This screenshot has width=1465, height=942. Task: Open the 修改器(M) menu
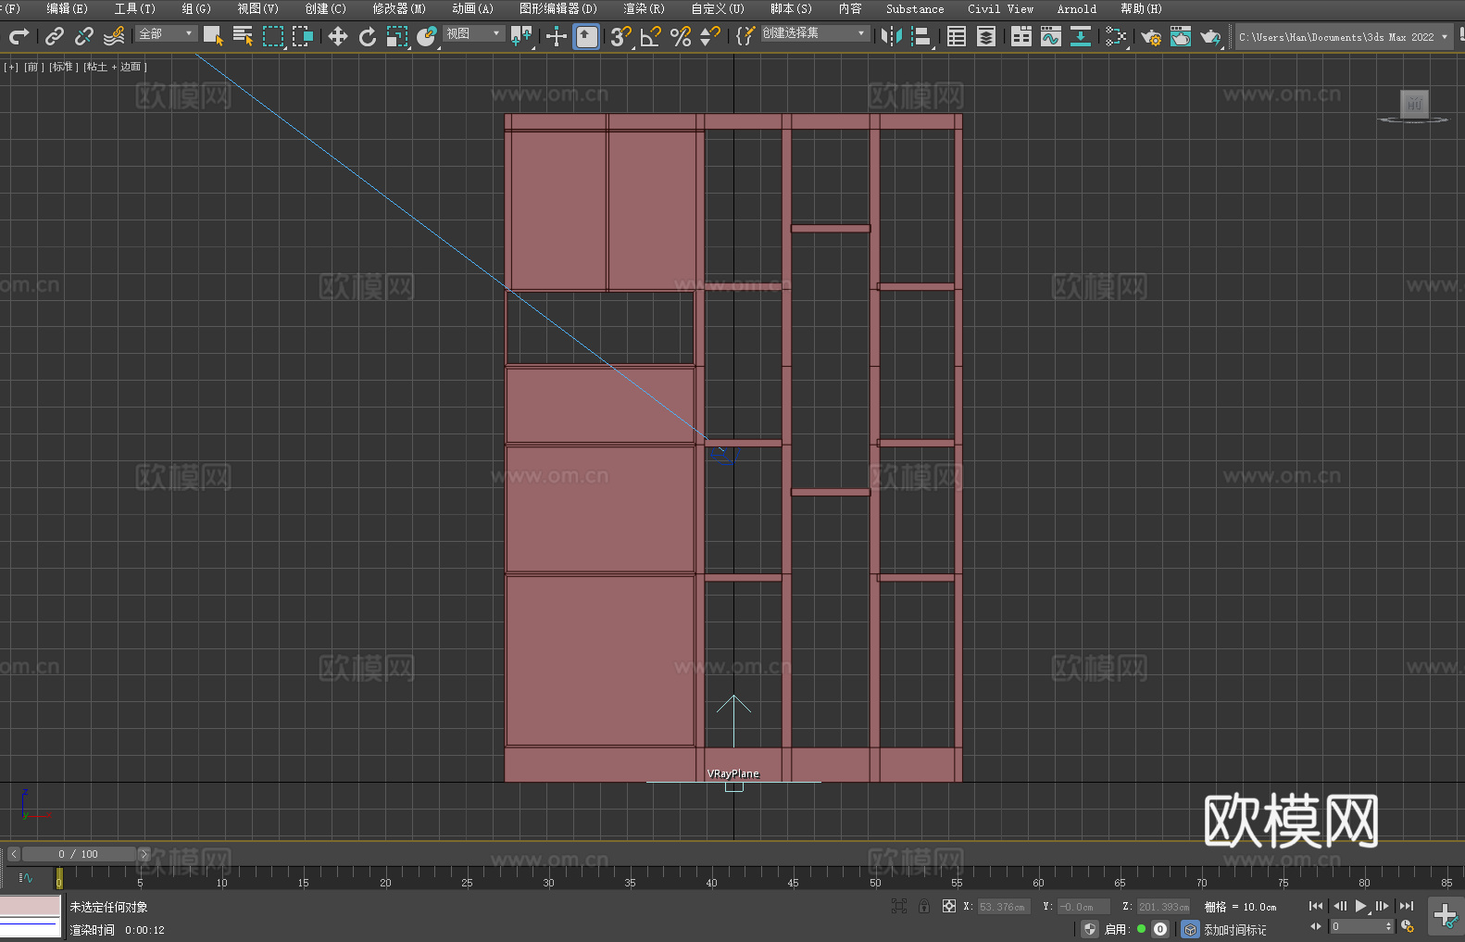coord(399,8)
